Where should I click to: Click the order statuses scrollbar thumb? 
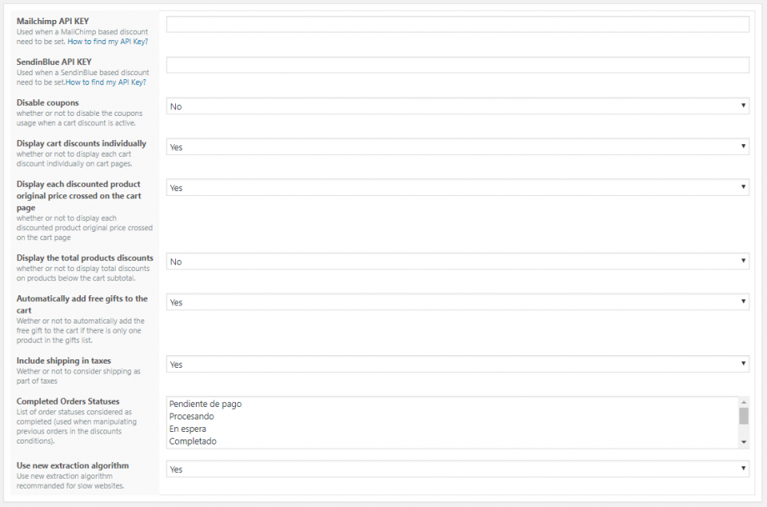pos(744,416)
